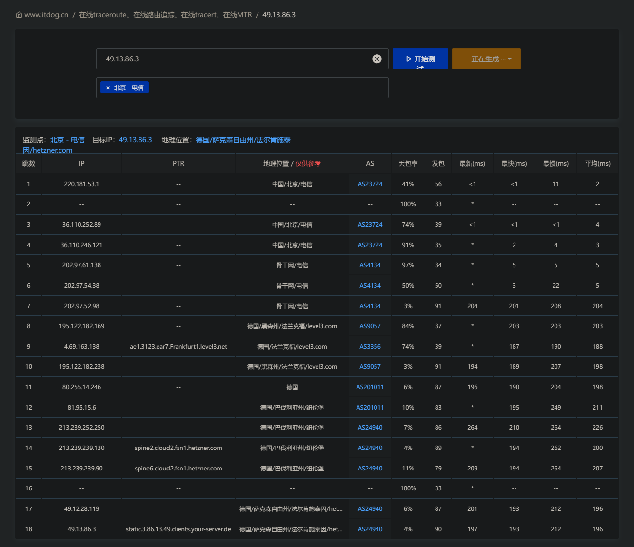Open target IP 49.13.86.3 link
This screenshot has width=634, height=547.
point(136,140)
